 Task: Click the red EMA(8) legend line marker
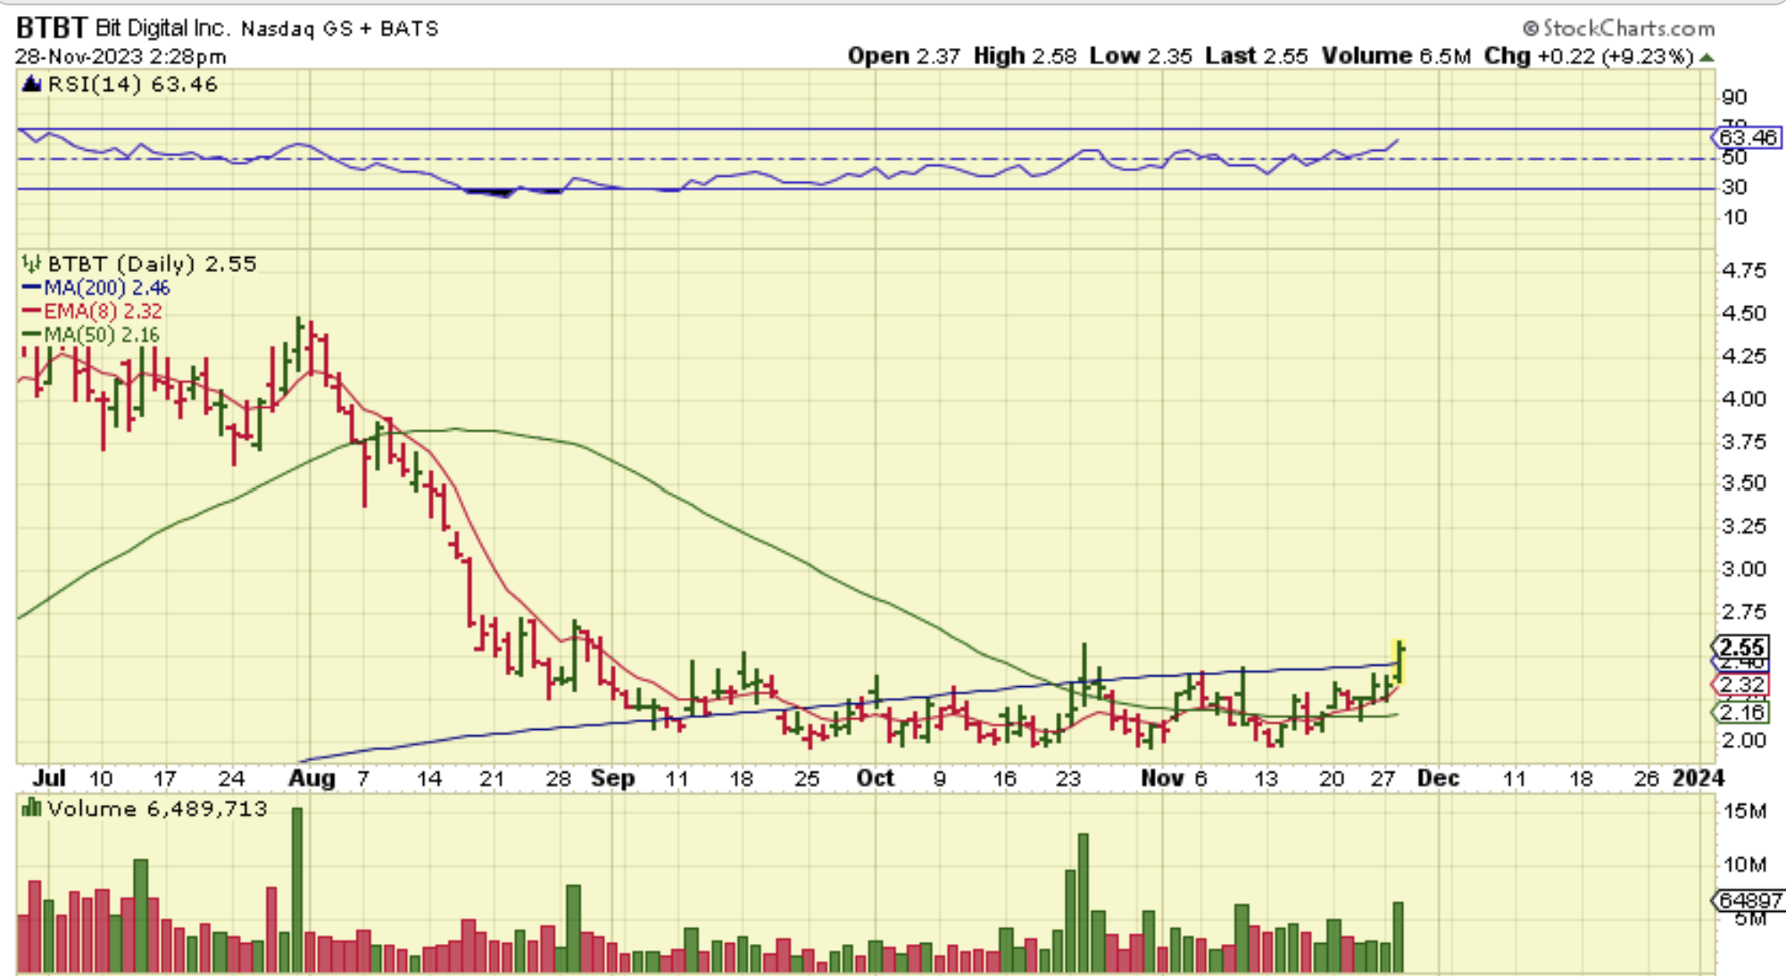pos(31,311)
